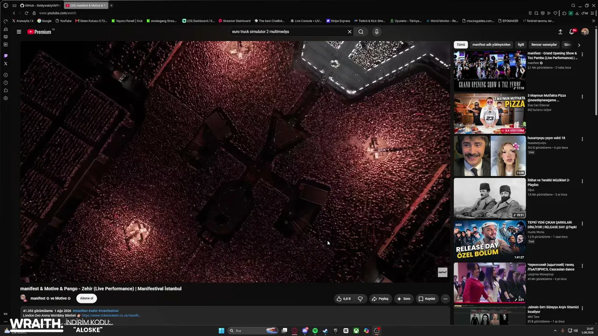Run search with the magnifier button

coord(361,32)
